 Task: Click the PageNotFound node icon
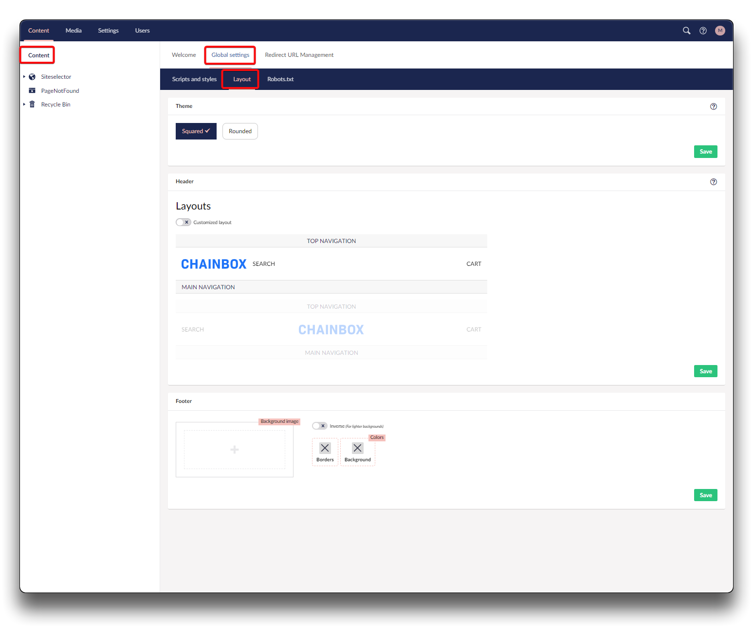pos(32,91)
